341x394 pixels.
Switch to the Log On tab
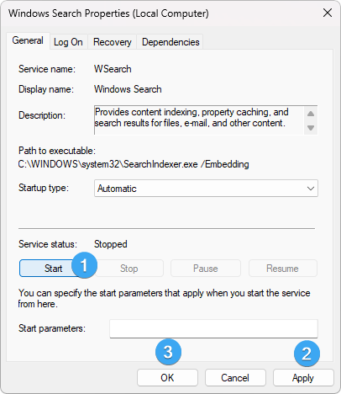point(68,42)
